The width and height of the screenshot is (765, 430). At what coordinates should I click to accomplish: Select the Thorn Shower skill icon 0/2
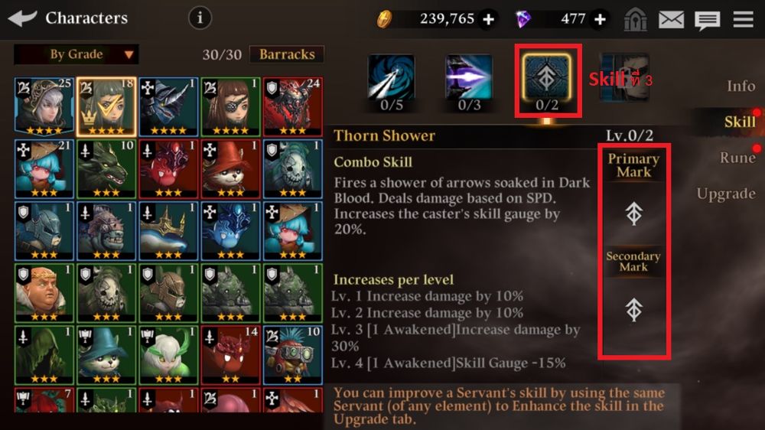click(547, 80)
